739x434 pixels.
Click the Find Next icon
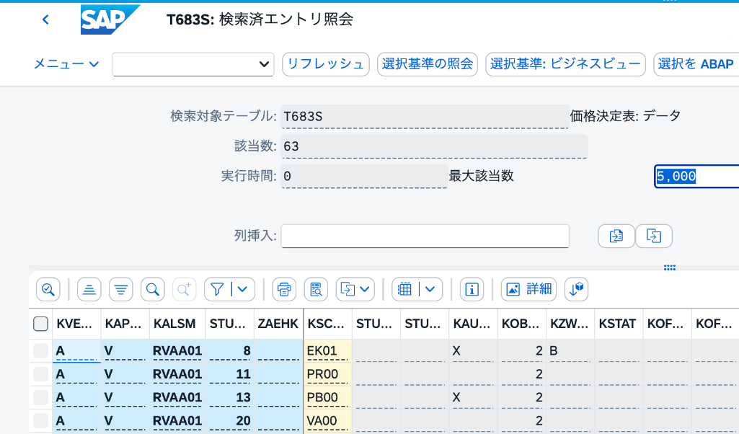[184, 289]
